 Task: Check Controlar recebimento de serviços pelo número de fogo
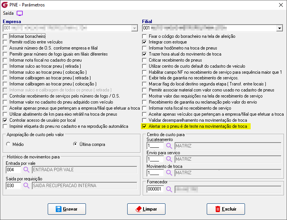click(5, 96)
